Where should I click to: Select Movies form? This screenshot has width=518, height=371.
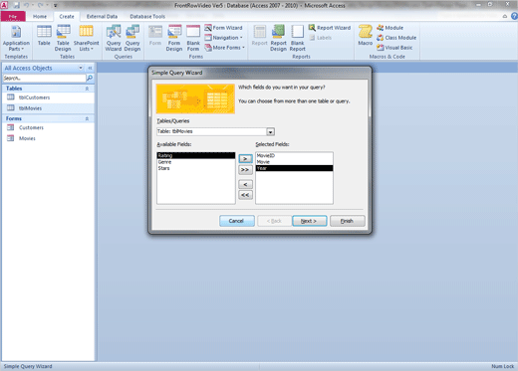49,138
